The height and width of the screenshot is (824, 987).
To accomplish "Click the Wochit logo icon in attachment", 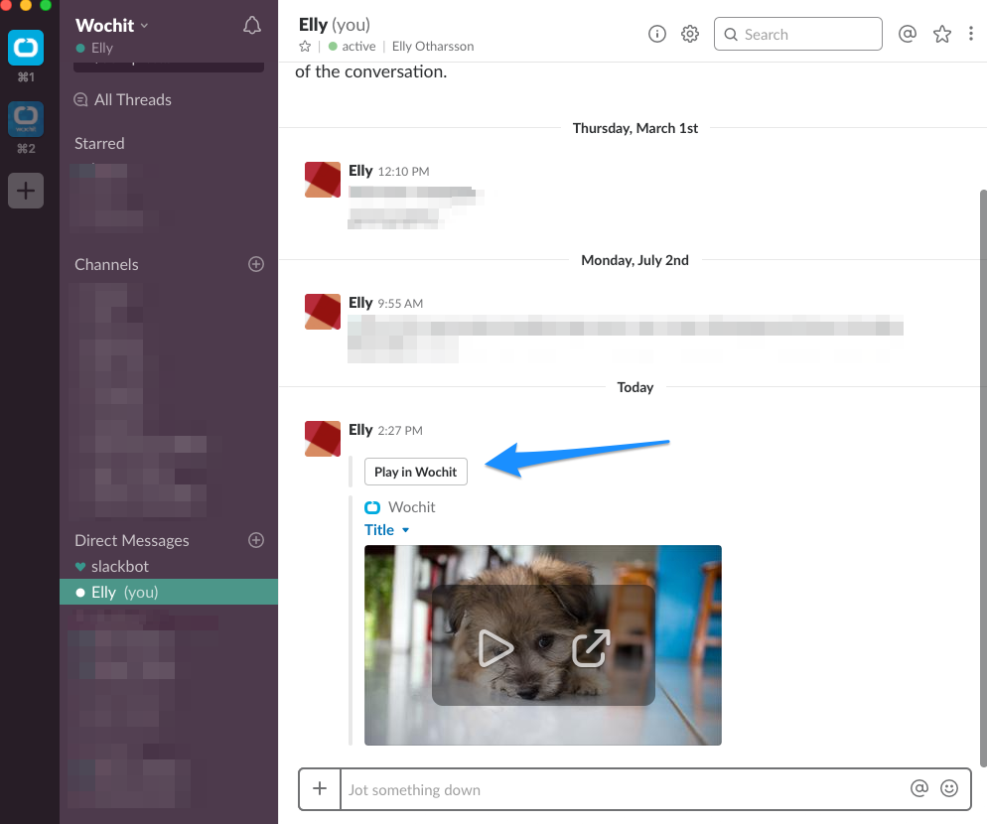I will pos(372,507).
